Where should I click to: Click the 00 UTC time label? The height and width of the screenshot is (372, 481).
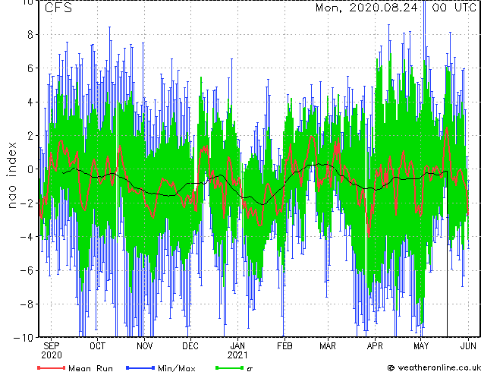point(454,8)
